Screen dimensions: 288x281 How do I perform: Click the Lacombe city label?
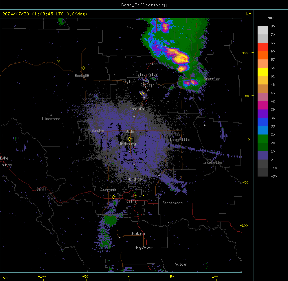[x=150, y=64]
